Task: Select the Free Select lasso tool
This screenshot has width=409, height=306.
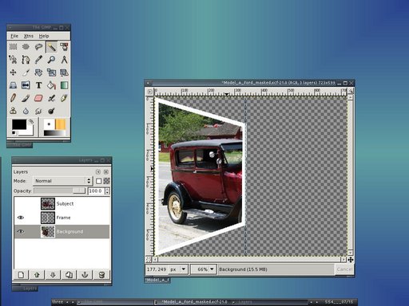Action: tap(38, 47)
